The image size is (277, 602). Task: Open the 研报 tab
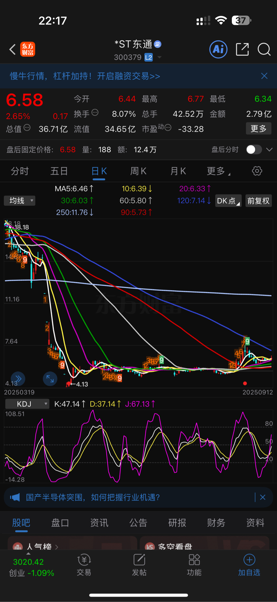tap(177, 523)
